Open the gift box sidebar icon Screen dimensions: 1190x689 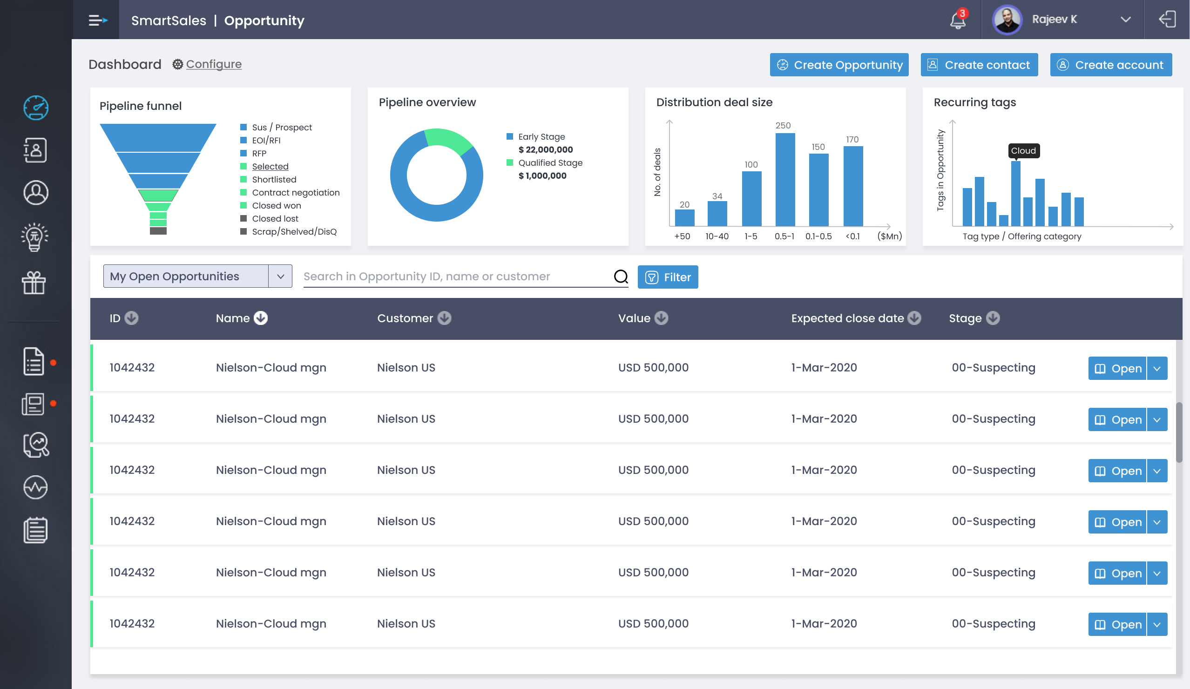pyautogui.click(x=34, y=283)
